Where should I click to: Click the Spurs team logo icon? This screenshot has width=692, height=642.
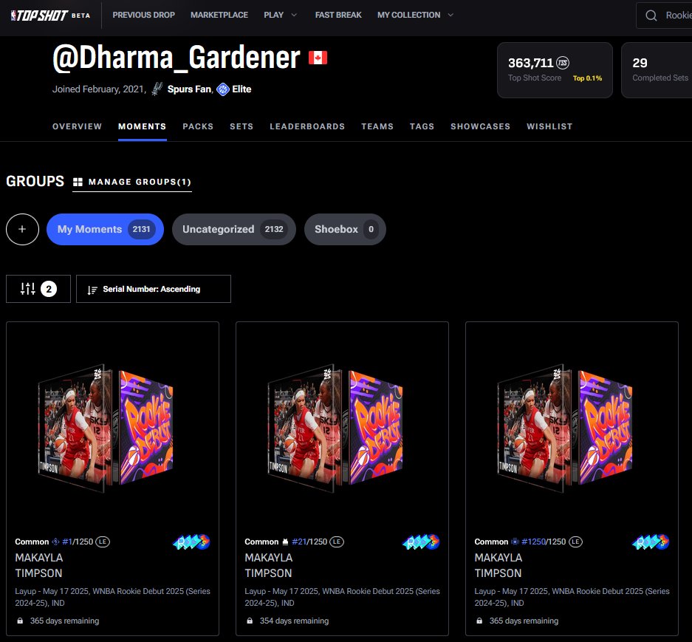(x=157, y=89)
